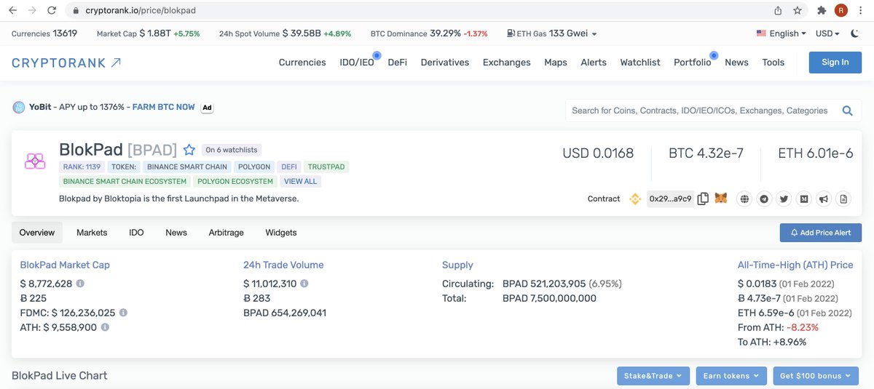This screenshot has height=389, width=874.
Task: Click the search magnifier icon
Action: (x=848, y=111)
